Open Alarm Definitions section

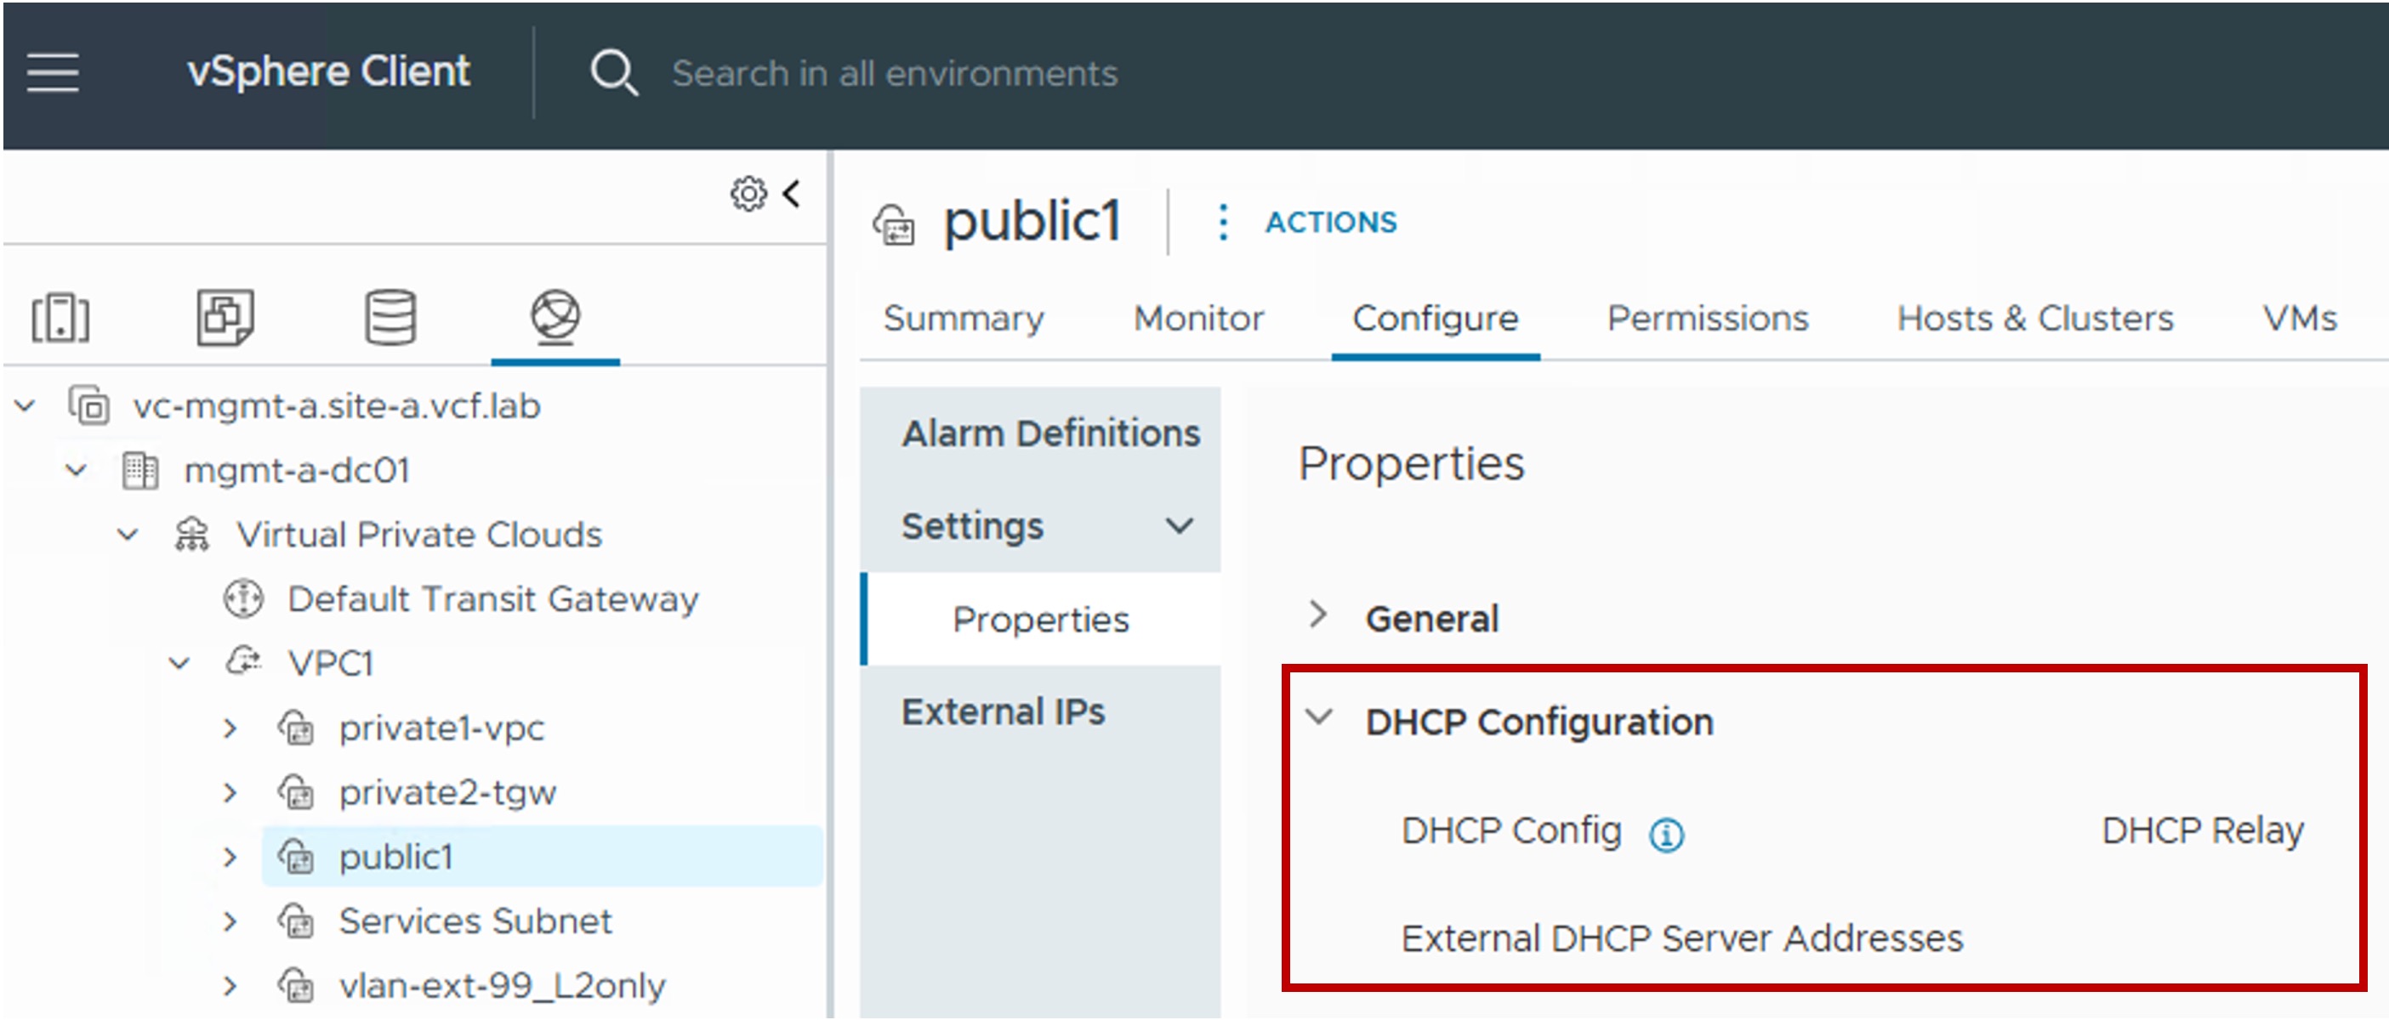pos(1050,434)
